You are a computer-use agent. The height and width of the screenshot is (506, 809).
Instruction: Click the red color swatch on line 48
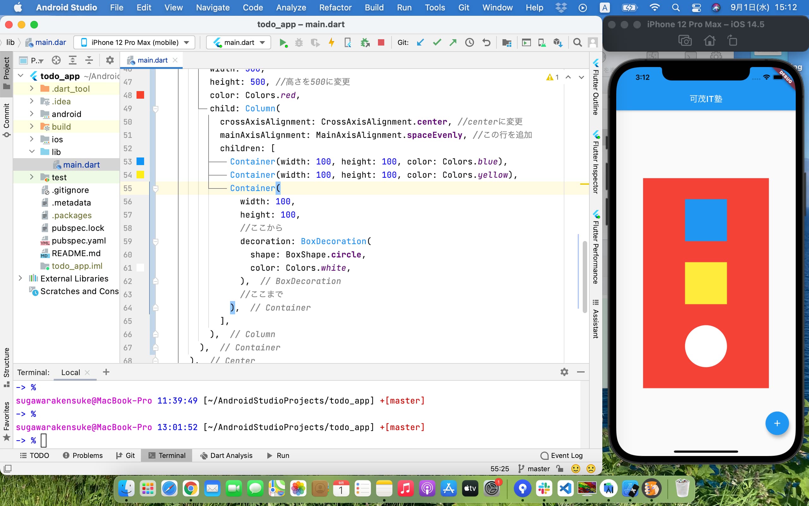pyautogui.click(x=140, y=95)
